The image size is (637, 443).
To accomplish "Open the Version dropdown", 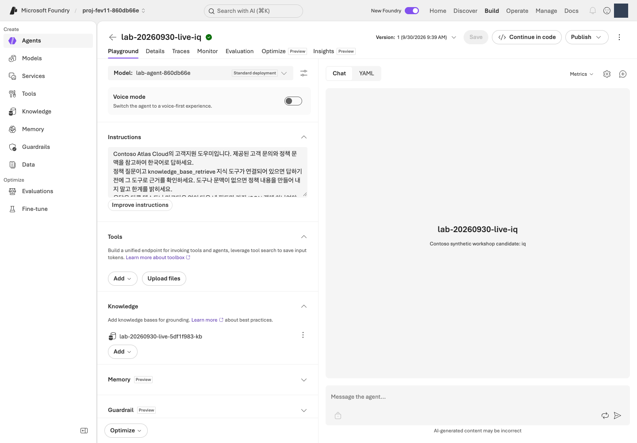I will pyautogui.click(x=416, y=37).
